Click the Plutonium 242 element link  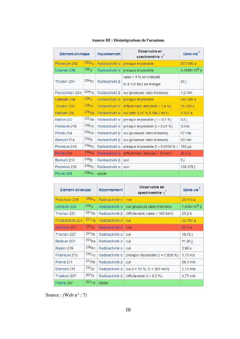(x=66, y=63)
